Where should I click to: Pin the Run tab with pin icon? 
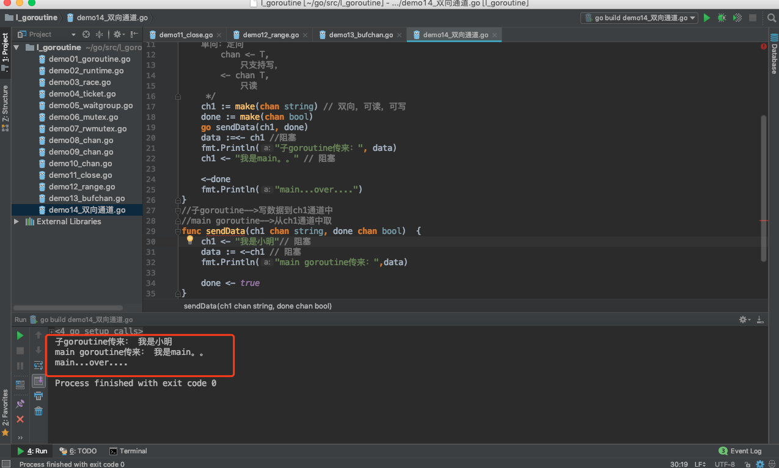[20, 404]
